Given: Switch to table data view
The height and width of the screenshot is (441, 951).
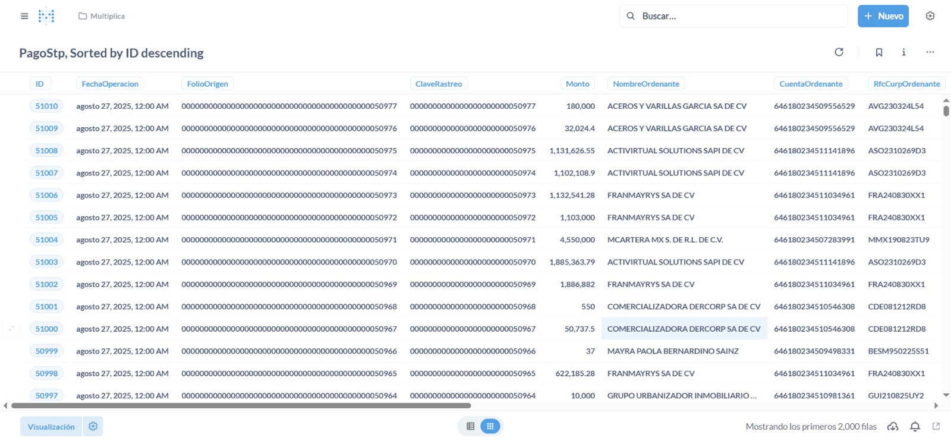Looking at the screenshot, I should click(x=471, y=426).
